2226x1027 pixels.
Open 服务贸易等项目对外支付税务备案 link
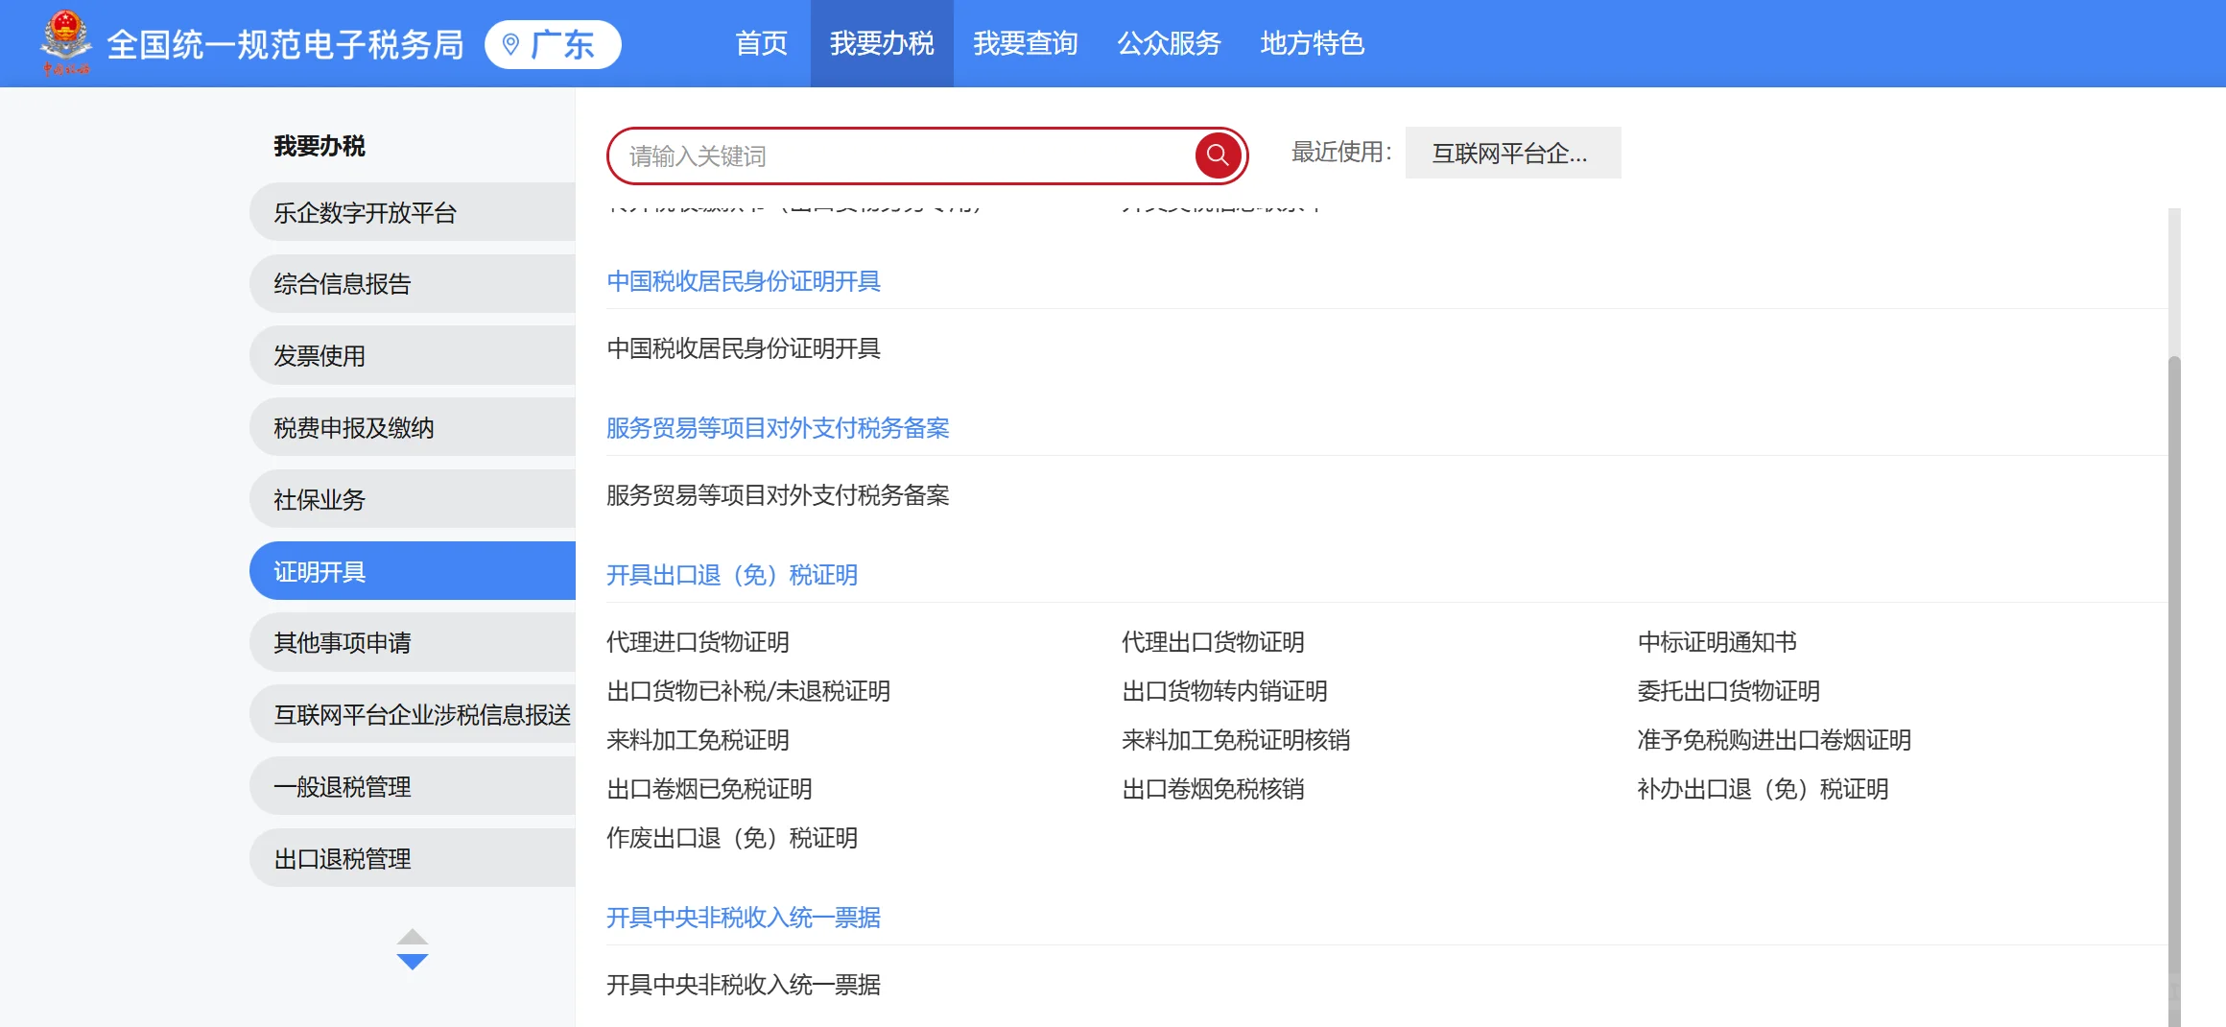click(x=778, y=428)
